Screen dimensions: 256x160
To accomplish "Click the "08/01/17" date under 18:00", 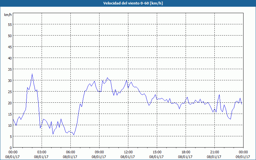I will (x=185, y=157).
